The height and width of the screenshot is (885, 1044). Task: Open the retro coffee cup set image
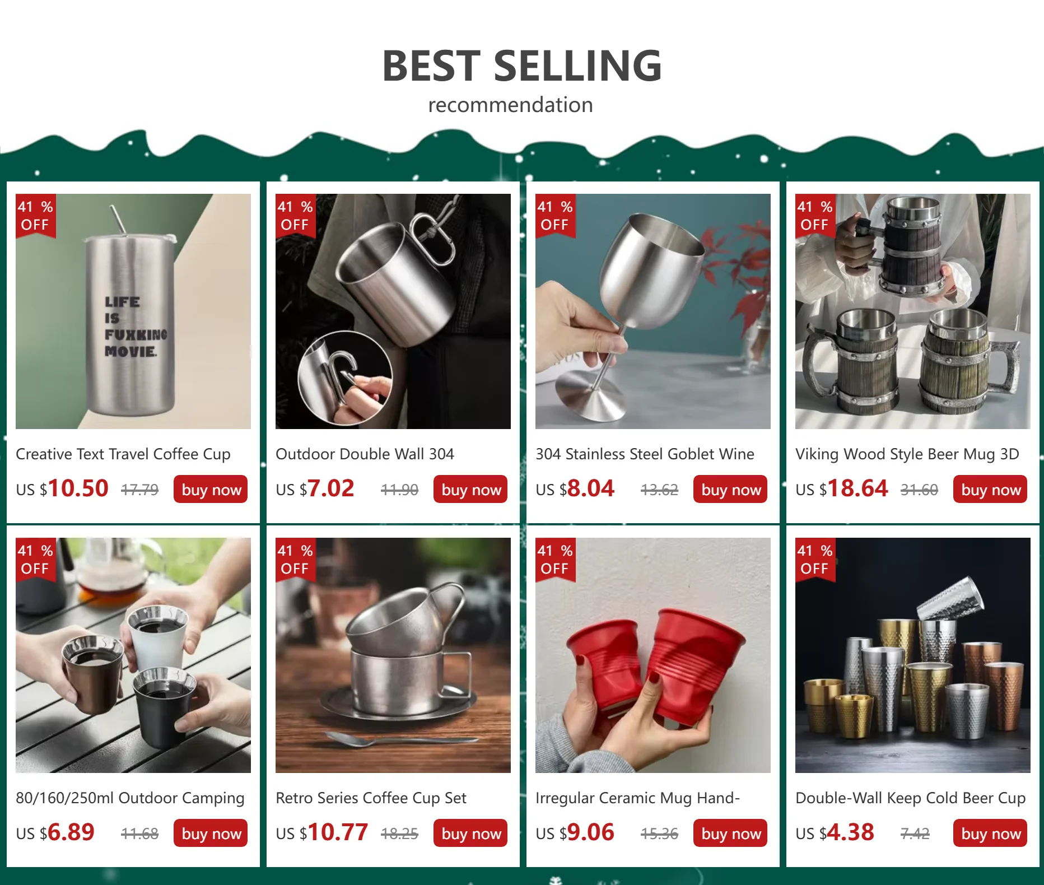(393, 655)
